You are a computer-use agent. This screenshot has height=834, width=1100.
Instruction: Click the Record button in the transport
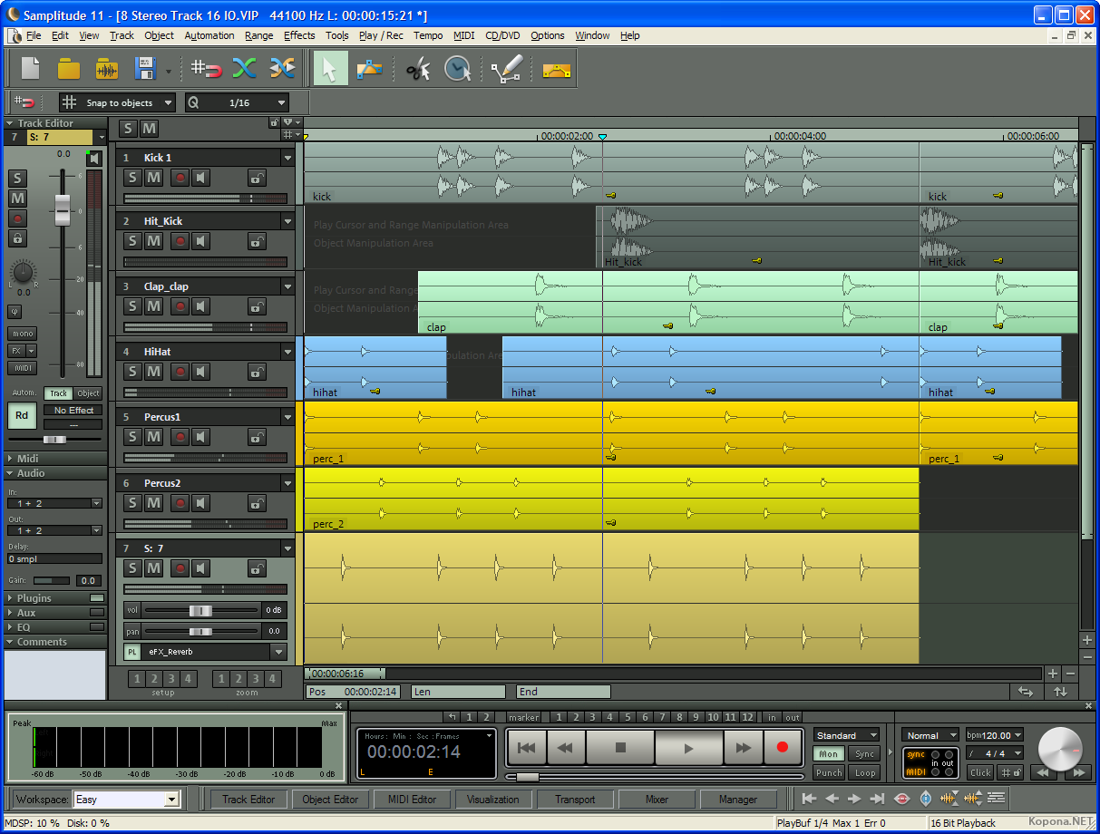[783, 748]
